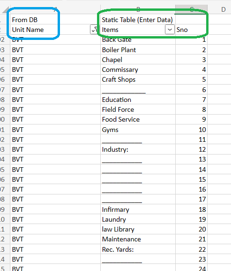Select the Sno cell with value 23
This screenshot has height=271, width=231.
pos(191,259)
